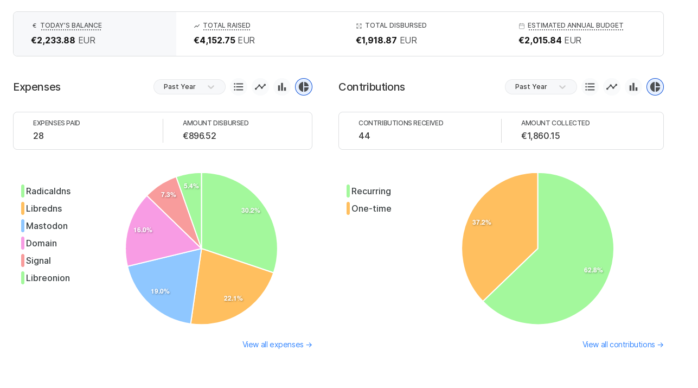Viewport: 698px width, 388px height.
Task: Toggle Mastodon legend entry
Action: click(47, 226)
